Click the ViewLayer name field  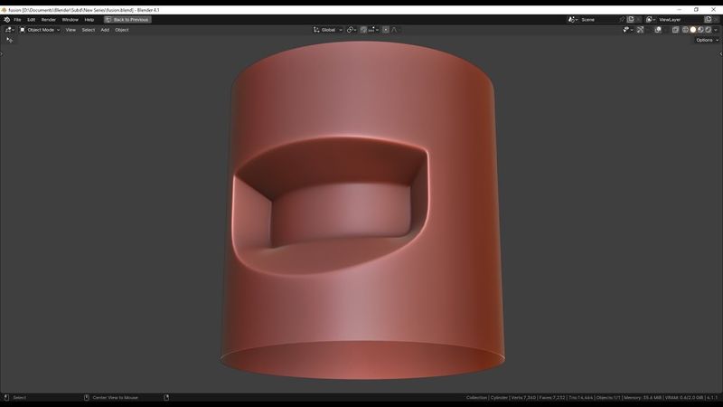click(x=678, y=19)
